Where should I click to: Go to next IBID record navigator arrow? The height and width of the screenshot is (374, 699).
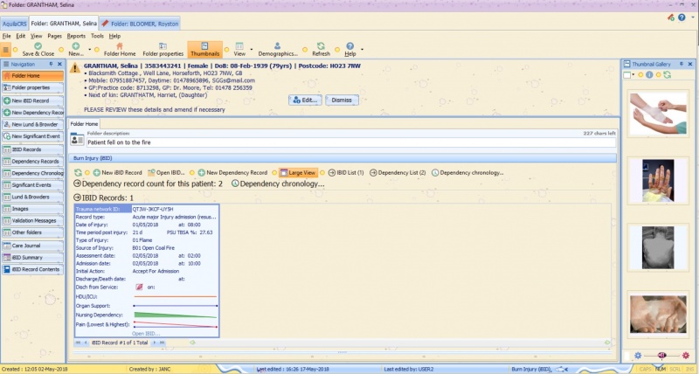click(155, 343)
